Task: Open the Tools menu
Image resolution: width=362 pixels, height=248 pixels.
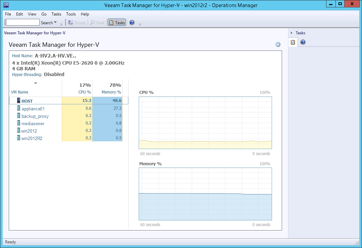Action: (x=71, y=14)
